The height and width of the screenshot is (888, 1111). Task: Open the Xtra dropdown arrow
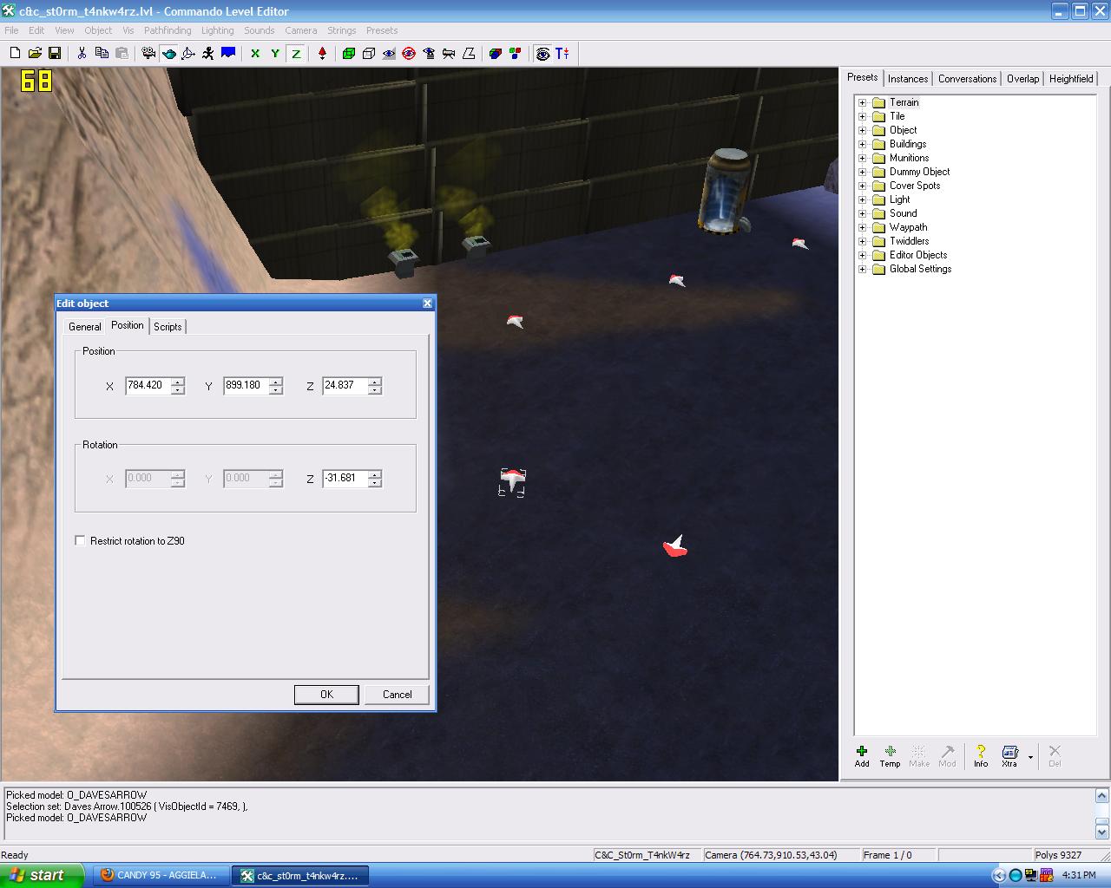click(x=1030, y=757)
